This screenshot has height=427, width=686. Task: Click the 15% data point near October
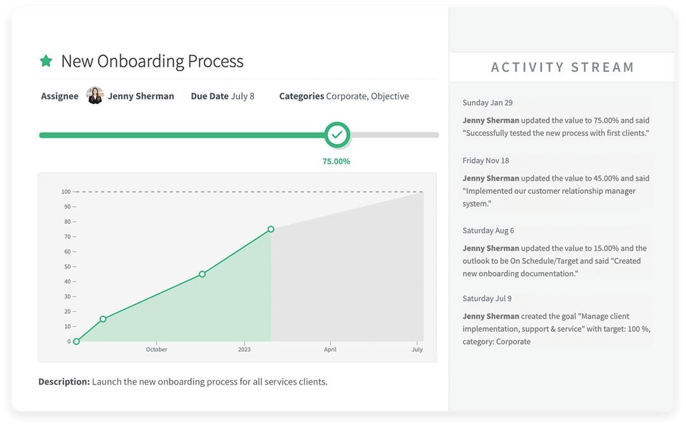coord(103,319)
